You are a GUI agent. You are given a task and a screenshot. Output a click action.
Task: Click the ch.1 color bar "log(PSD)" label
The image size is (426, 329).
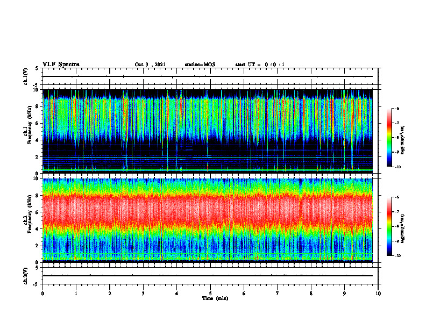tap(403, 140)
